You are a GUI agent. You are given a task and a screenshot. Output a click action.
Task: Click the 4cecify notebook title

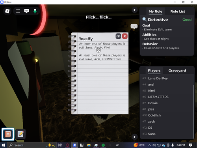(x=85, y=39)
